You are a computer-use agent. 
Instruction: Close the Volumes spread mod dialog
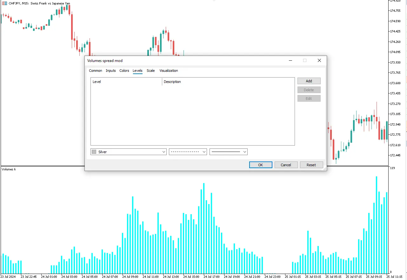click(x=319, y=60)
